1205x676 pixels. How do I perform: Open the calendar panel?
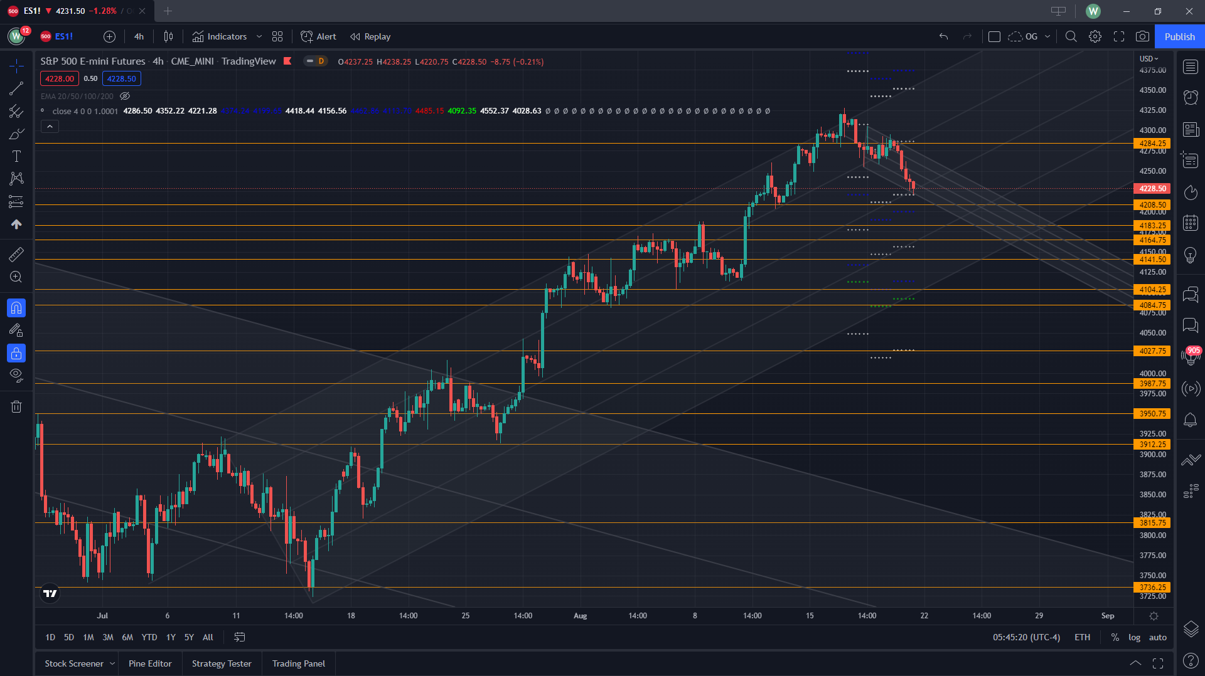(x=1191, y=223)
